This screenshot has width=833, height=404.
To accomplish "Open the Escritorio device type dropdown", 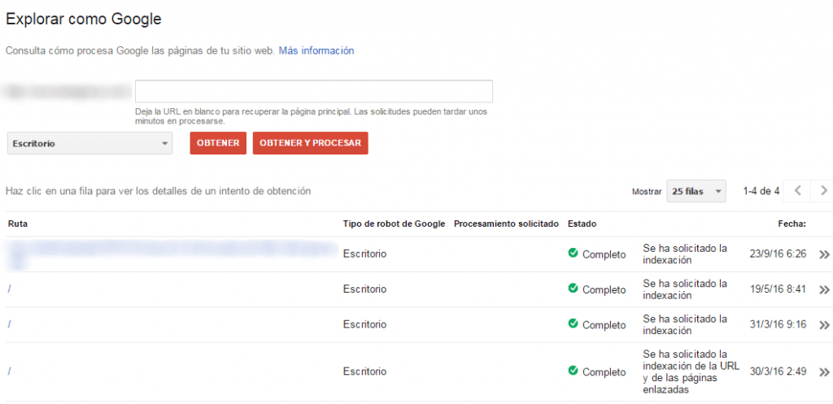I will point(89,143).
